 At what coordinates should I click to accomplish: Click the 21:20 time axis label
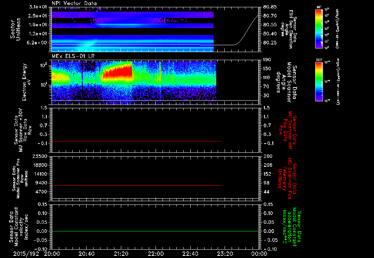(x=121, y=253)
